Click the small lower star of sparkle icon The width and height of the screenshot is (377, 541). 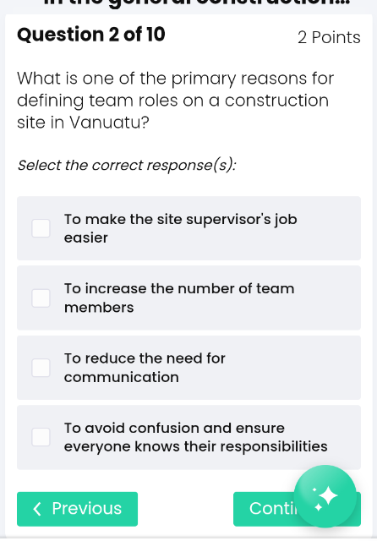[319, 507]
